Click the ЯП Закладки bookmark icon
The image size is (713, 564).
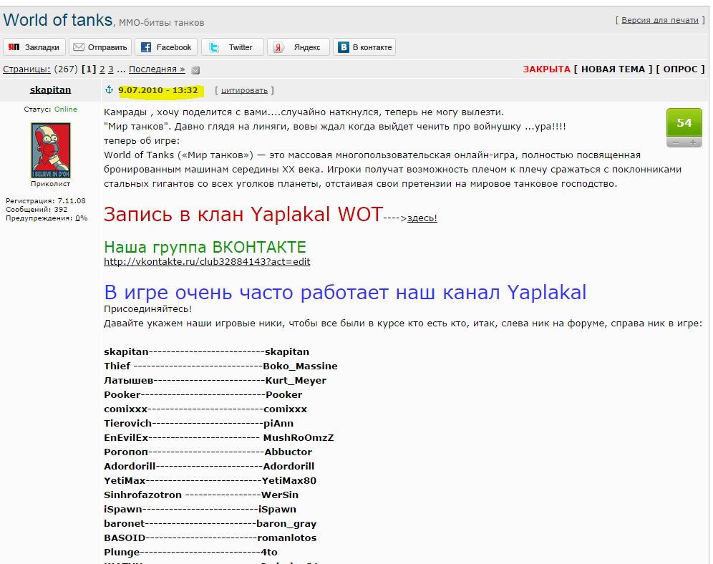(x=14, y=47)
